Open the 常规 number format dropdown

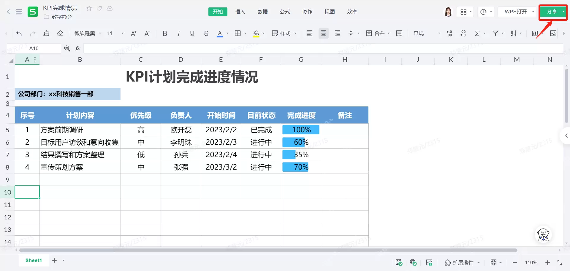pos(427,33)
